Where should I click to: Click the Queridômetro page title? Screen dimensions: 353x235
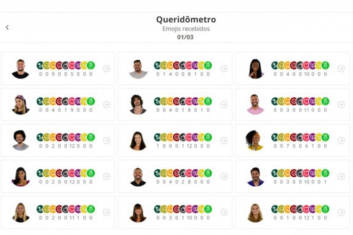coord(186,20)
